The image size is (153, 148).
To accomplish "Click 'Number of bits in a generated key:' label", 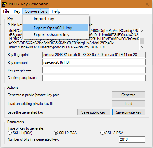I will pyautogui.click(x=33, y=139).
